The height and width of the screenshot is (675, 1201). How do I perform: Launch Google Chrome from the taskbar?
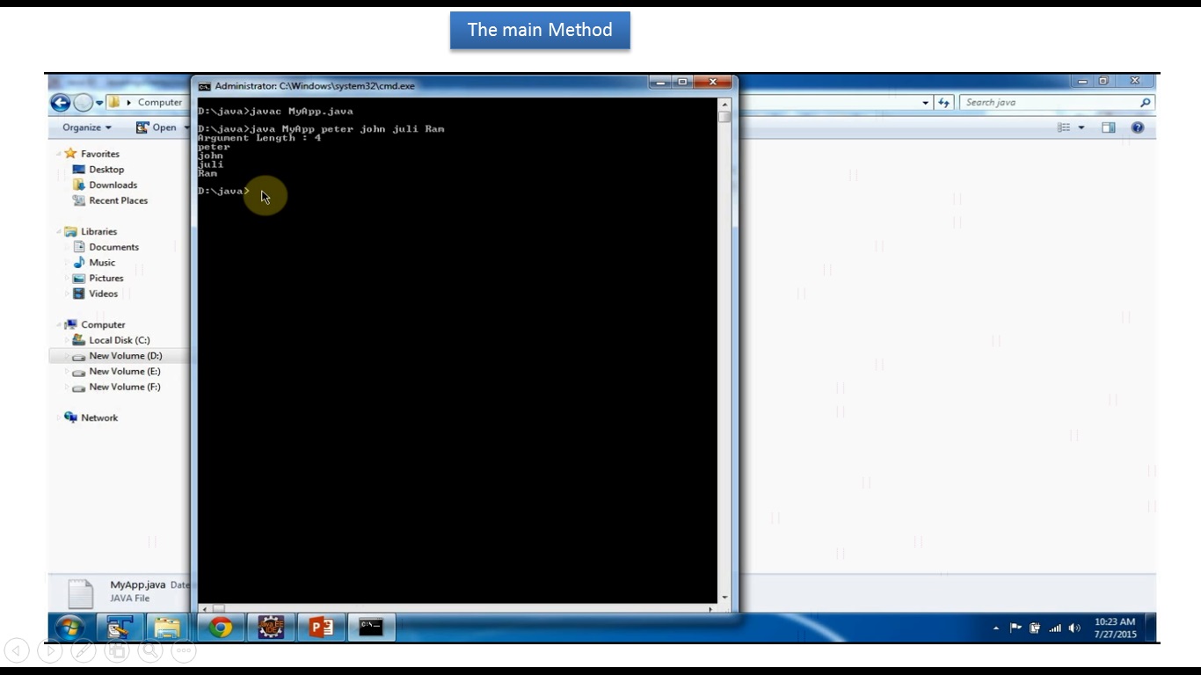220,627
